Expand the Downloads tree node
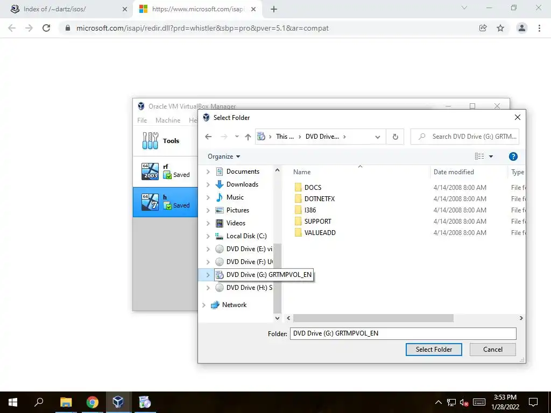The image size is (551, 413). [208, 184]
